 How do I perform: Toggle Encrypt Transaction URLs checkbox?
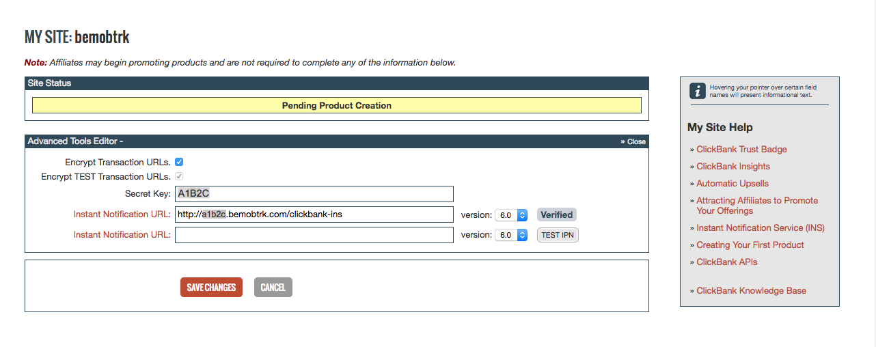179,162
